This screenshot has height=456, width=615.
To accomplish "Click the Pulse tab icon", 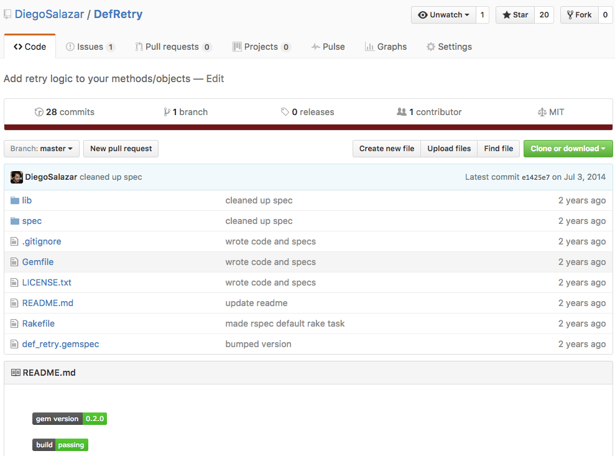I will tap(316, 47).
